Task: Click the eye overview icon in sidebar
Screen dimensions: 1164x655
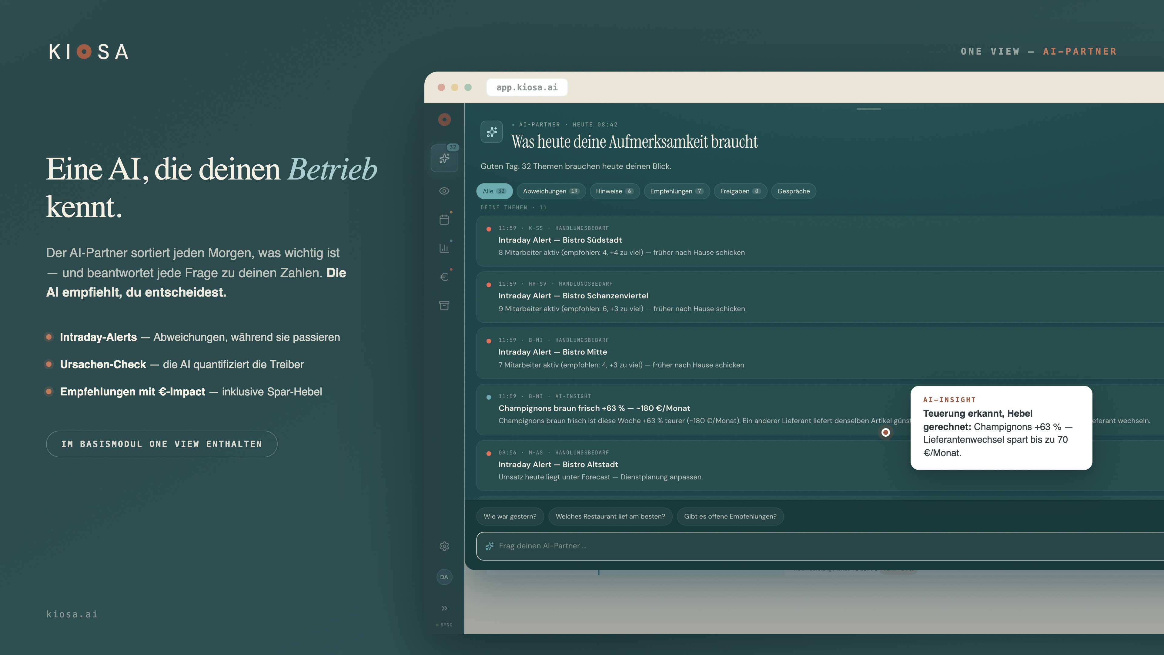Action: tap(444, 191)
